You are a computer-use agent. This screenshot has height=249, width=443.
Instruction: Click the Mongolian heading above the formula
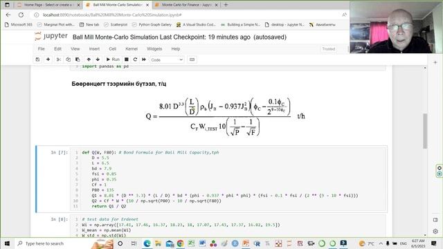(x=119, y=84)
